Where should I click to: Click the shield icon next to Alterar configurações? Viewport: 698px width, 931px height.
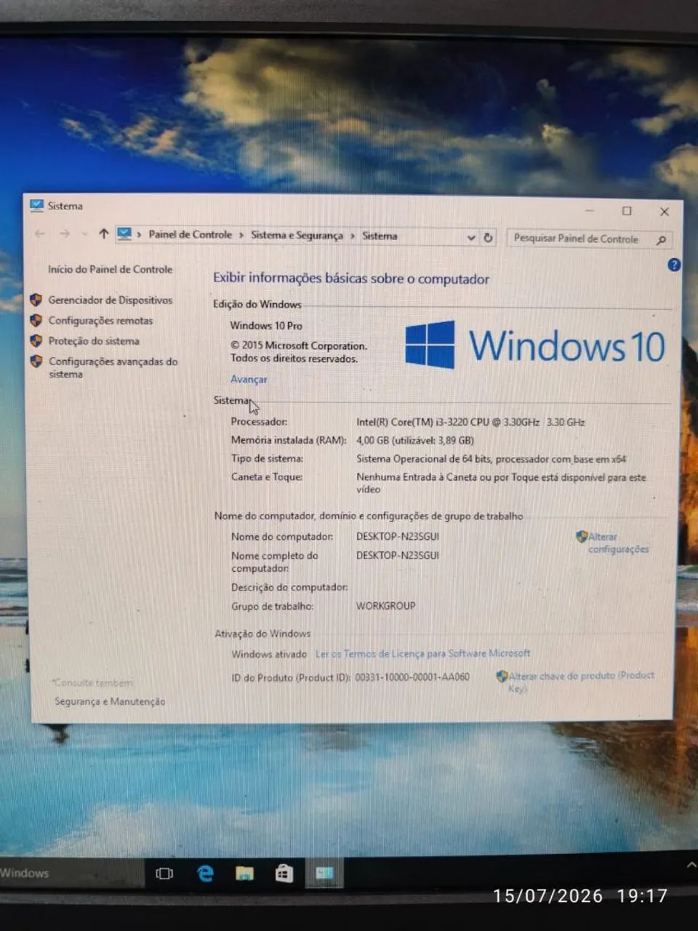[582, 537]
